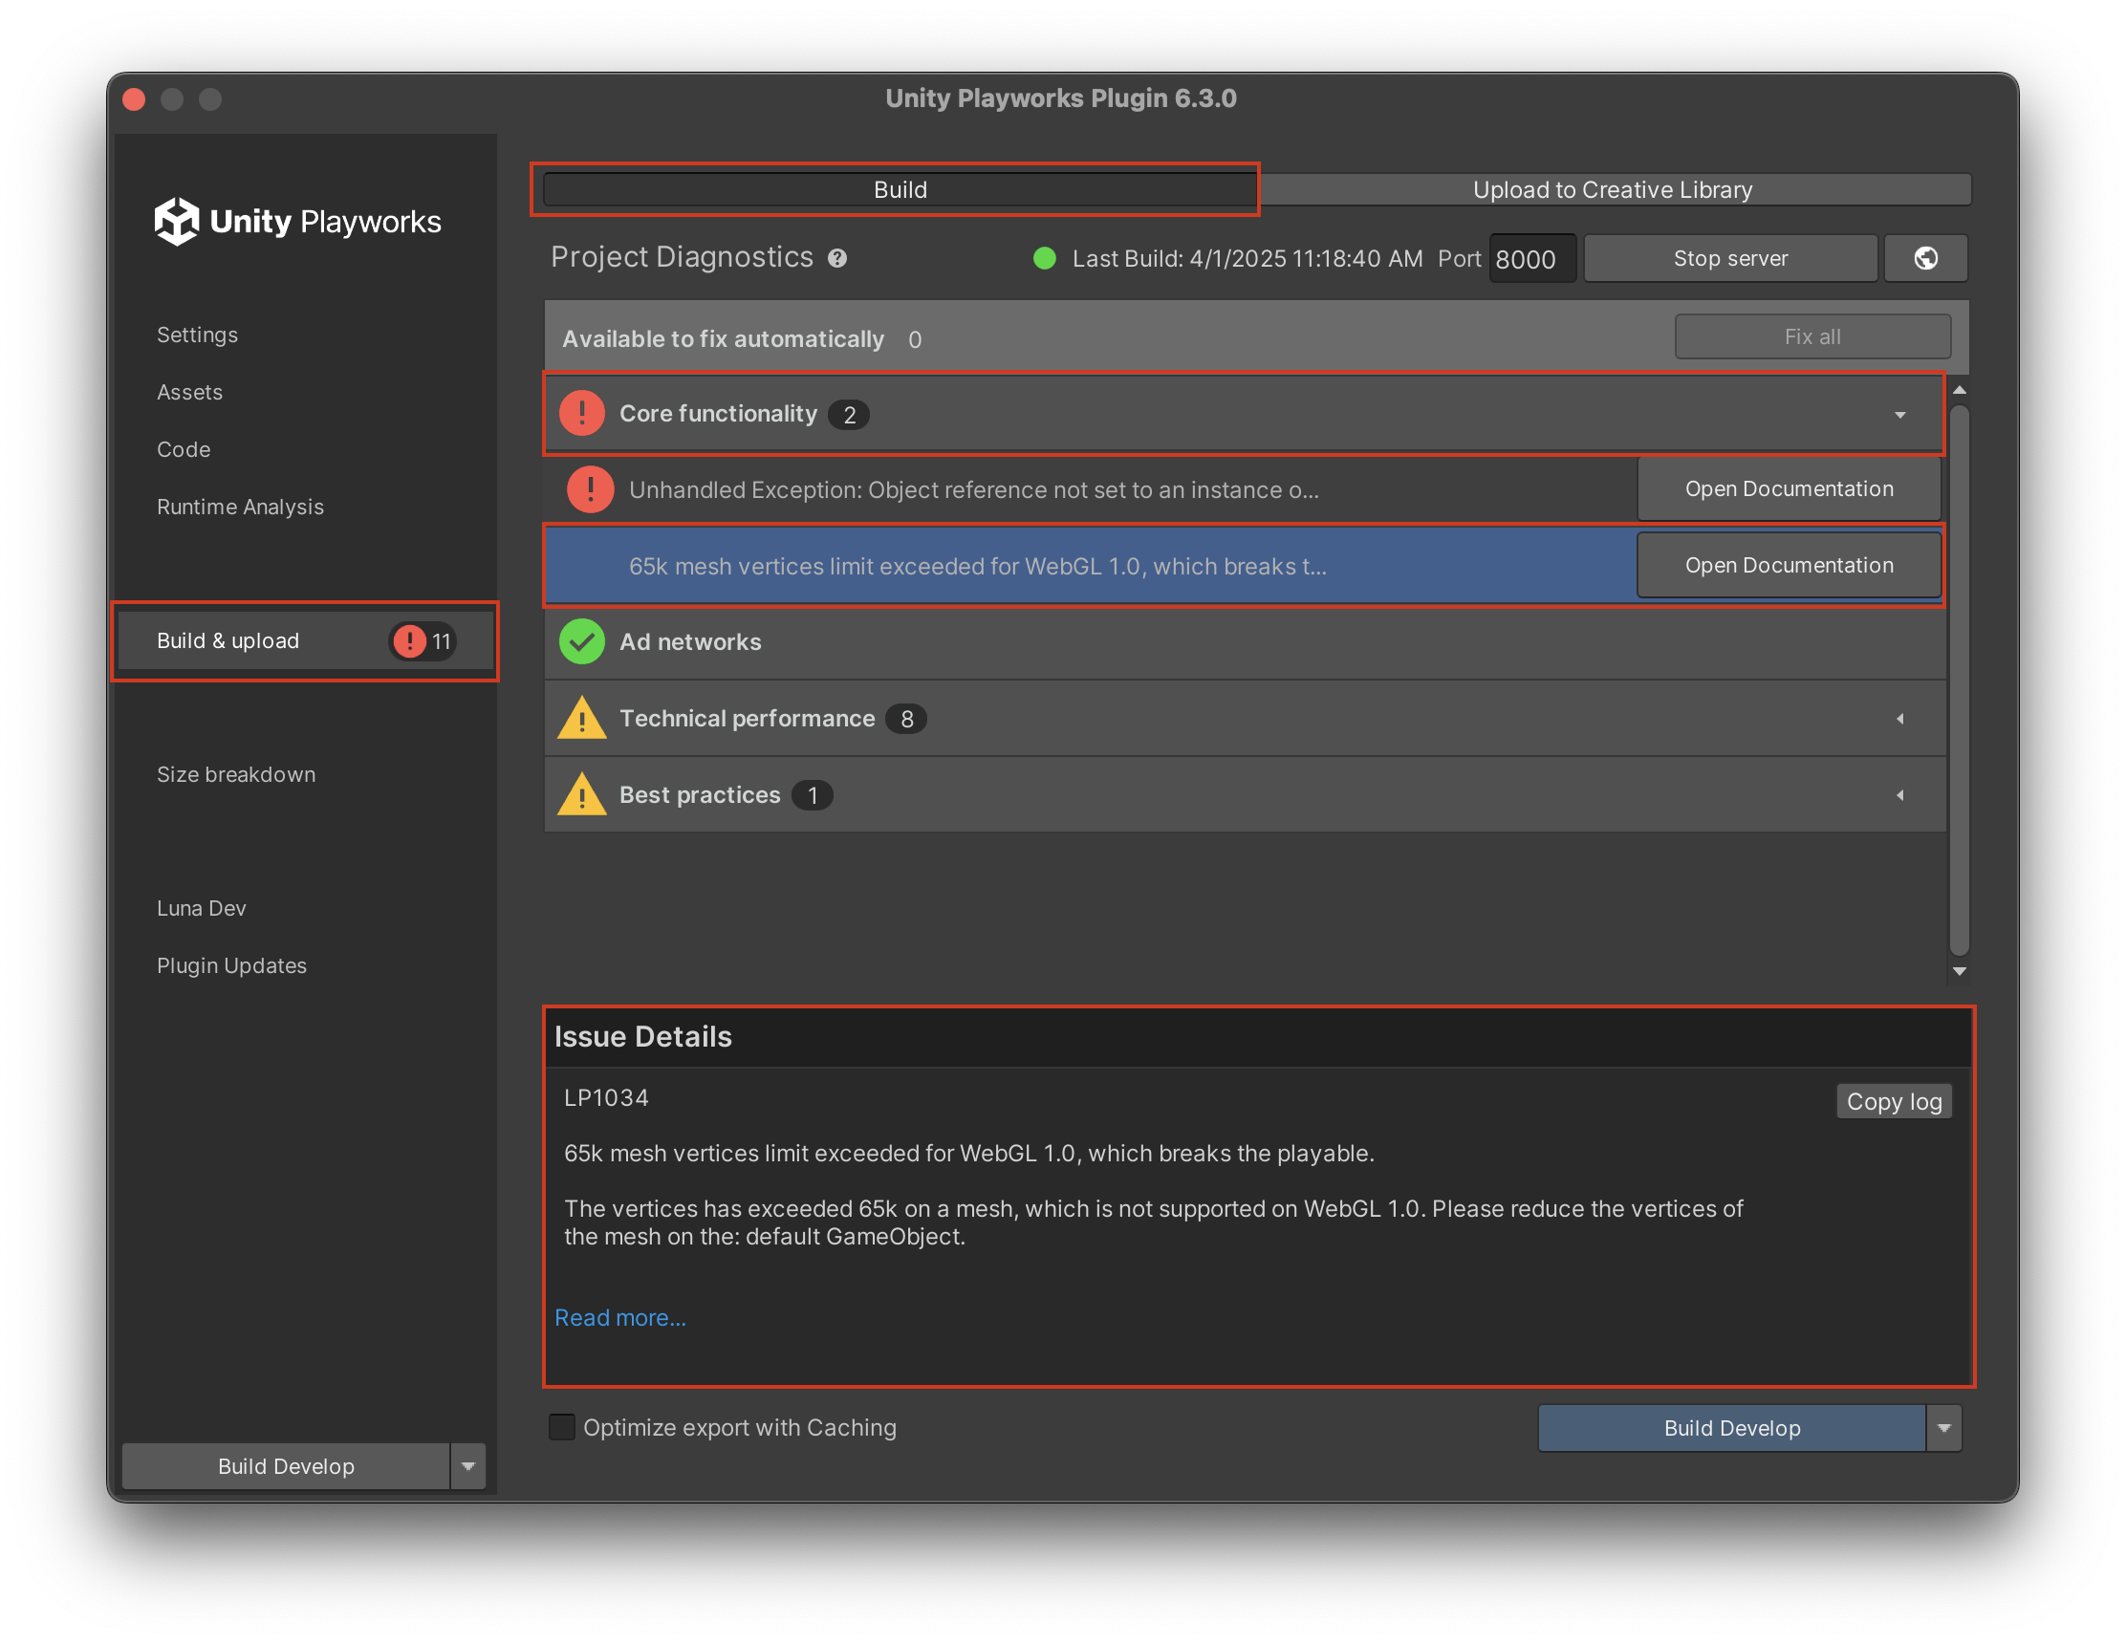Open dropdown arrow next to sidebar Build Develop
Viewport: 2126px width, 1644px height.
pos(468,1466)
